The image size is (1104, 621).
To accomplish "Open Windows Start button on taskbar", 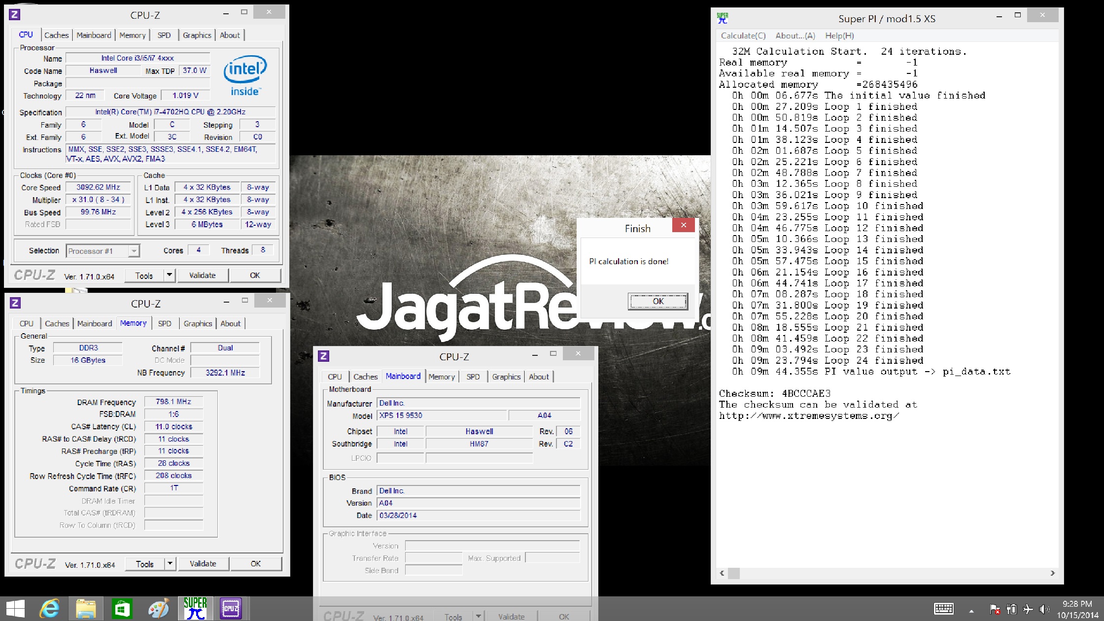I will (15, 609).
